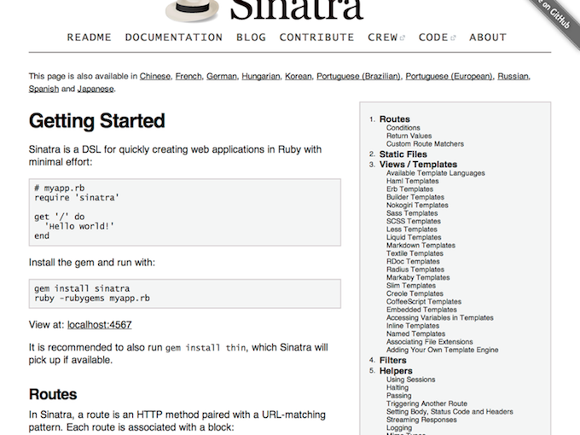This screenshot has height=435, width=580.
Task: Open Nokogiri Templates entry
Action: pos(417,206)
